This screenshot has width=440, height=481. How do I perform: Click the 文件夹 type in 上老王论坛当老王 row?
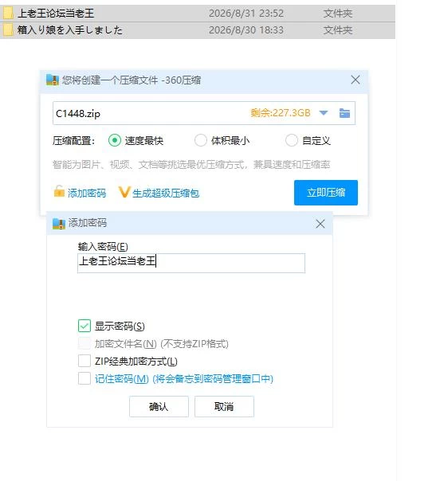(x=337, y=14)
